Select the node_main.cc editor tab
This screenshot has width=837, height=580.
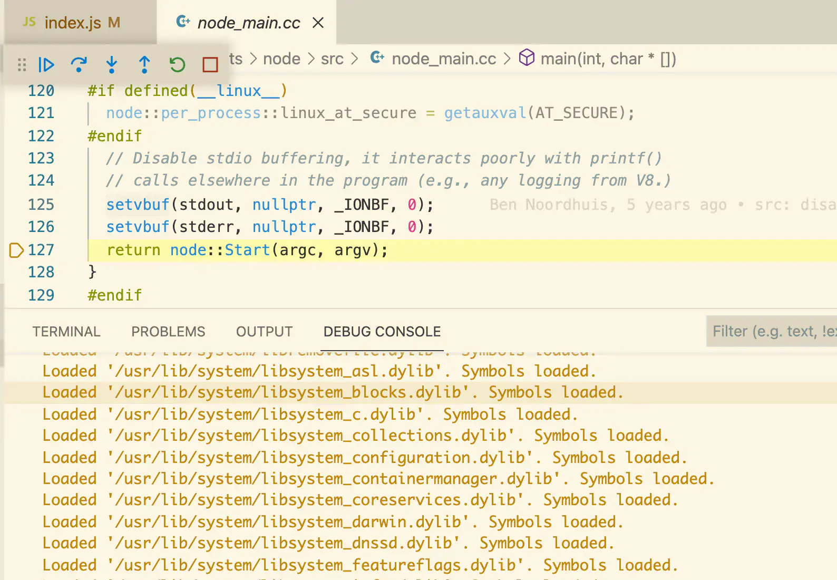coord(247,23)
